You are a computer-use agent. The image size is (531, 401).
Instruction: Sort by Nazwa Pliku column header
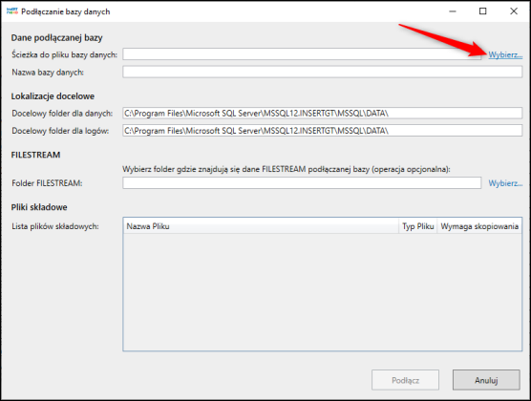click(x=261, y=226)
